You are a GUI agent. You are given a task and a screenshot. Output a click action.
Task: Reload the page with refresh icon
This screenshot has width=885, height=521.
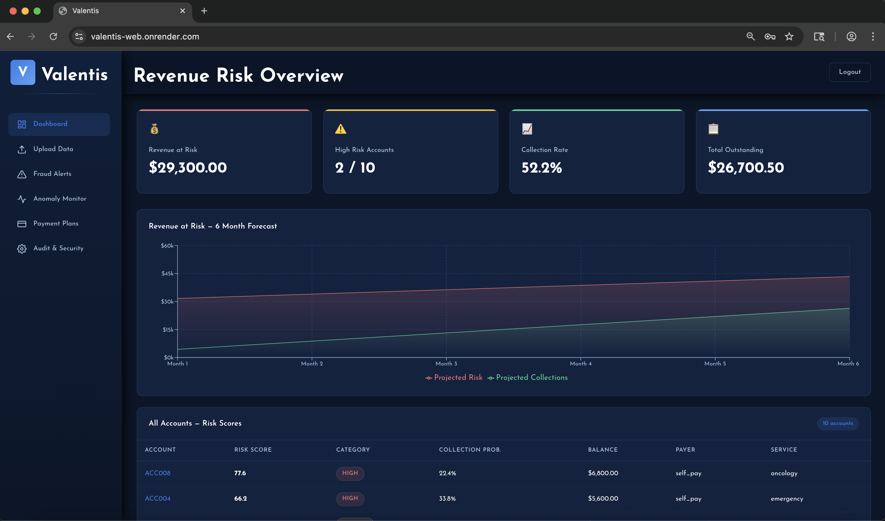tap(53, 36)
